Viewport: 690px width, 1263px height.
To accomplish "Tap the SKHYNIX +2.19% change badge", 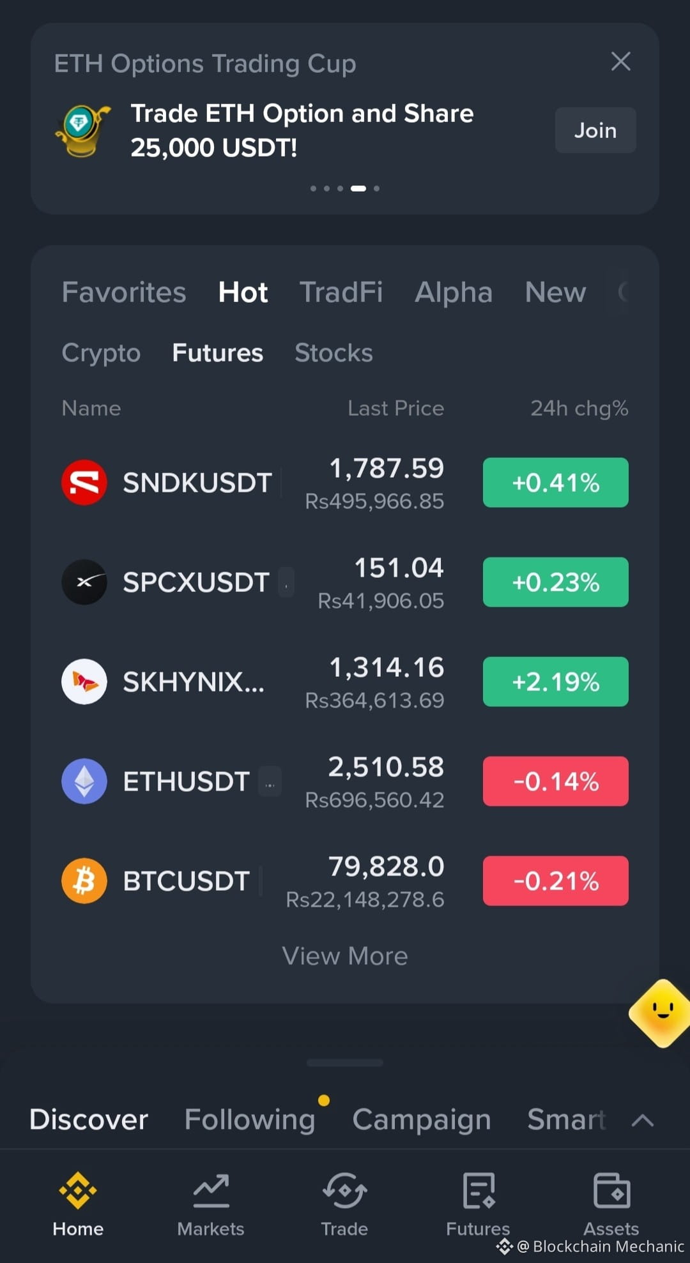I will pos(556,681).
